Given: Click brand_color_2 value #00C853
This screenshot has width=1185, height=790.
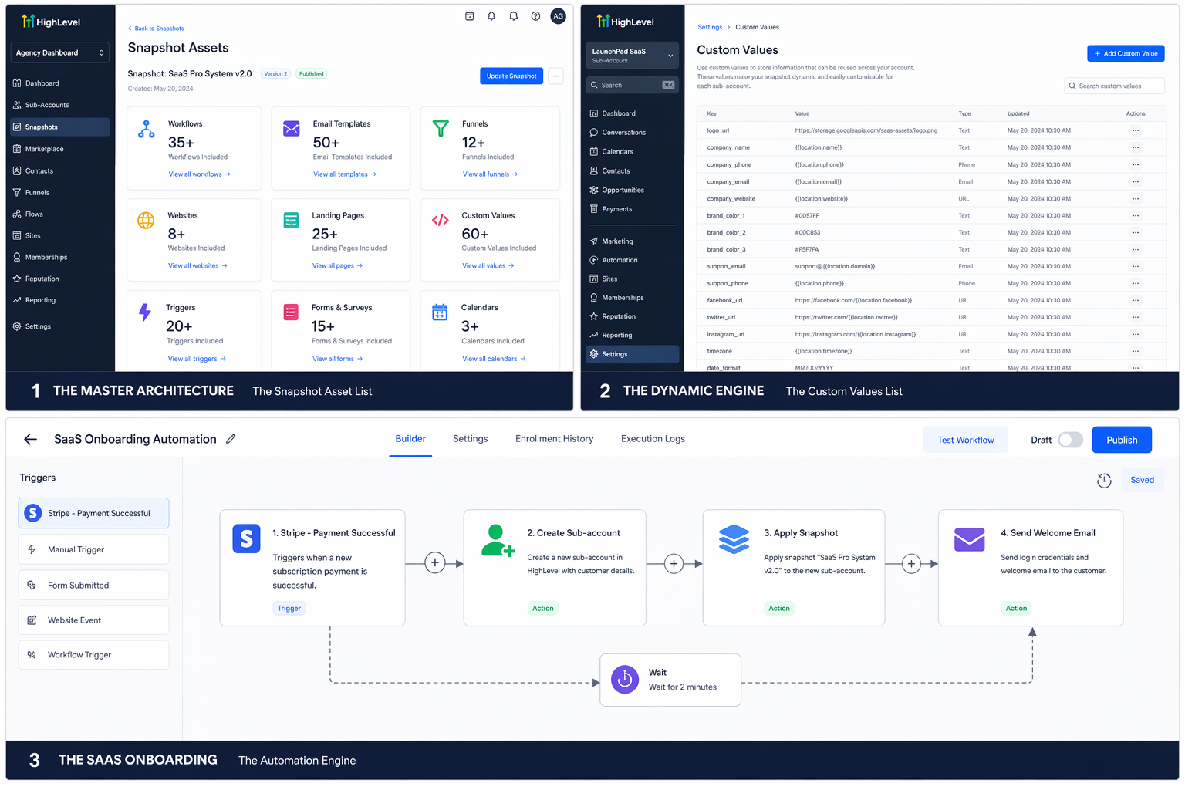Looking at the screenshot, I should coord(808,232).
